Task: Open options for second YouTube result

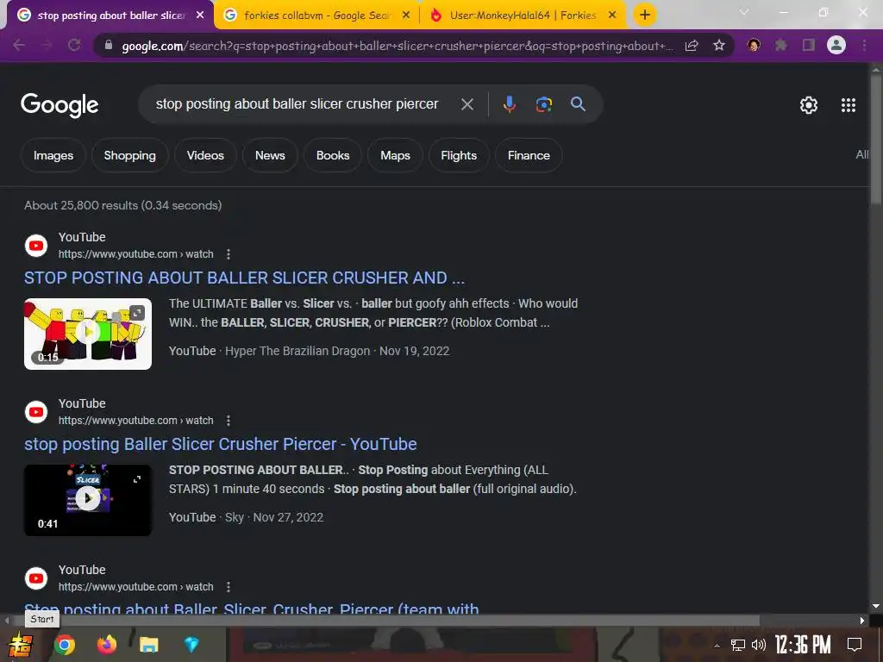Action: pos(228,421)
